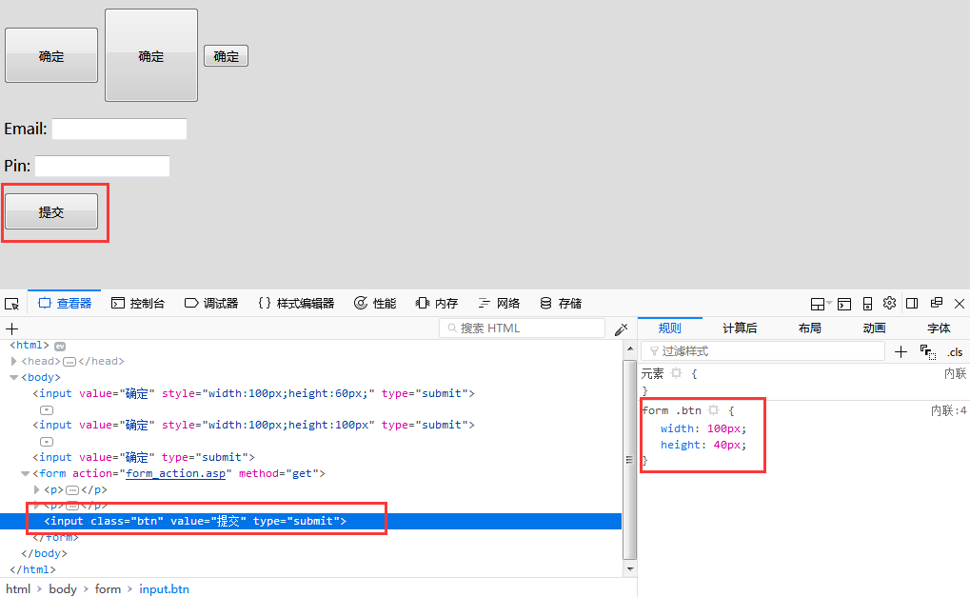Image resolution: width=970 pixels, height=597 pixels.
Task: Open DevTools in separate window
Action: [x=937, y=303]
